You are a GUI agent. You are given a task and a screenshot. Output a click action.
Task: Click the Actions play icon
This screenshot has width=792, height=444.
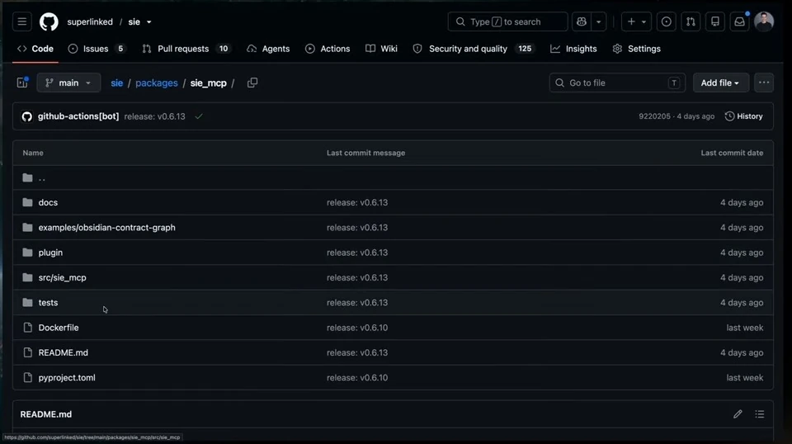point(310,49)
